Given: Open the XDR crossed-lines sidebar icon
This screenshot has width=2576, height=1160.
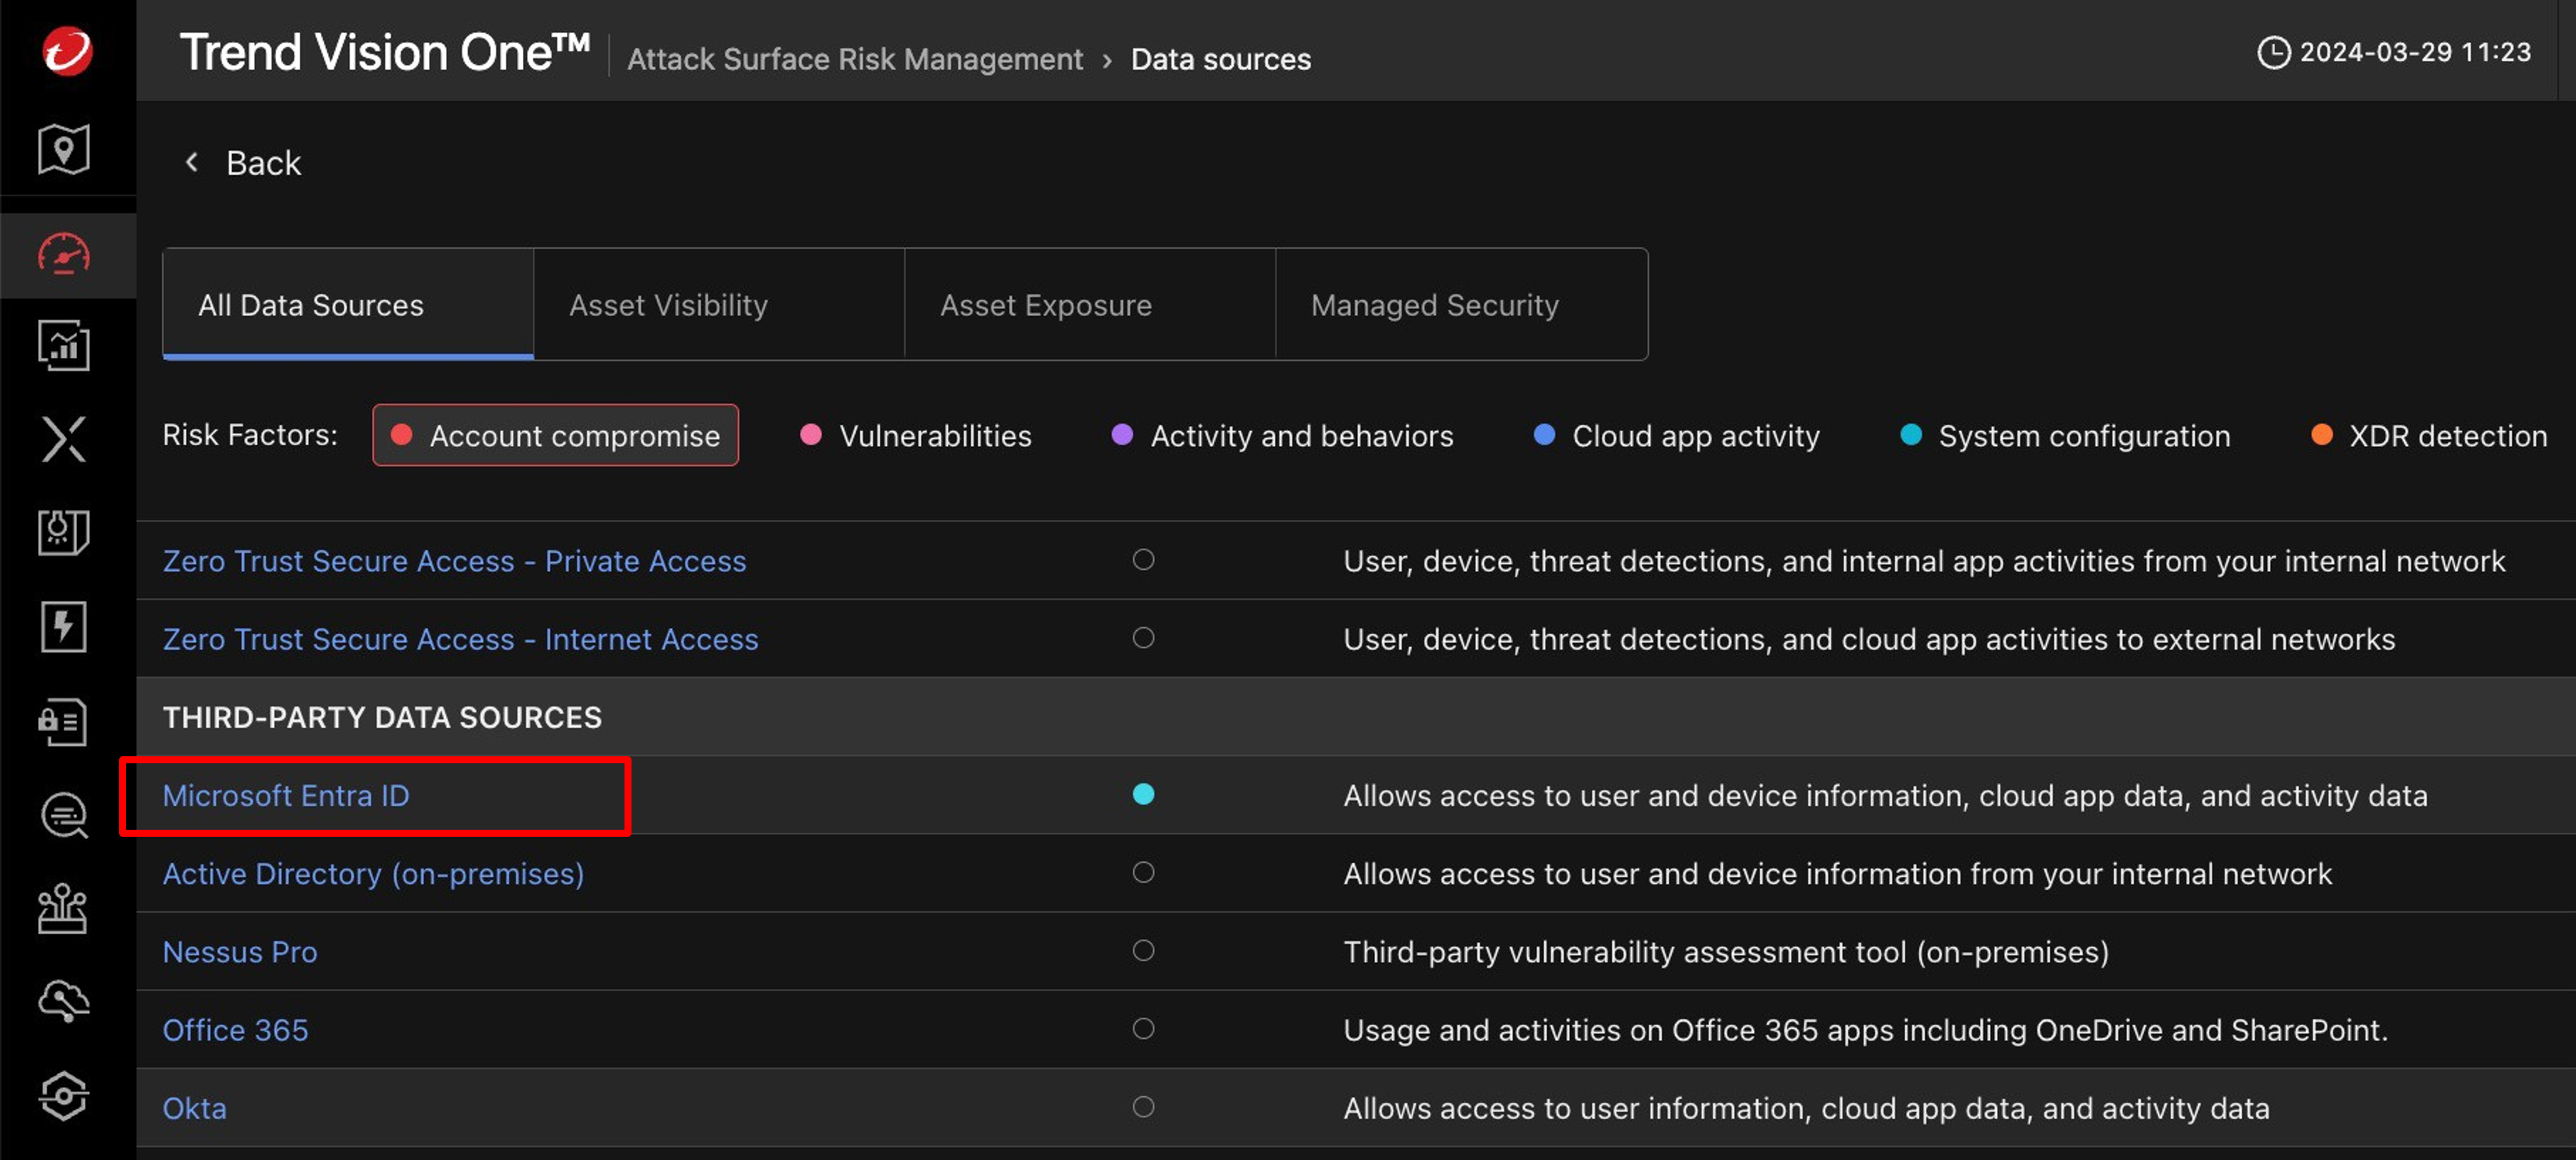Looking at the screenshot, I should (64, 439).
